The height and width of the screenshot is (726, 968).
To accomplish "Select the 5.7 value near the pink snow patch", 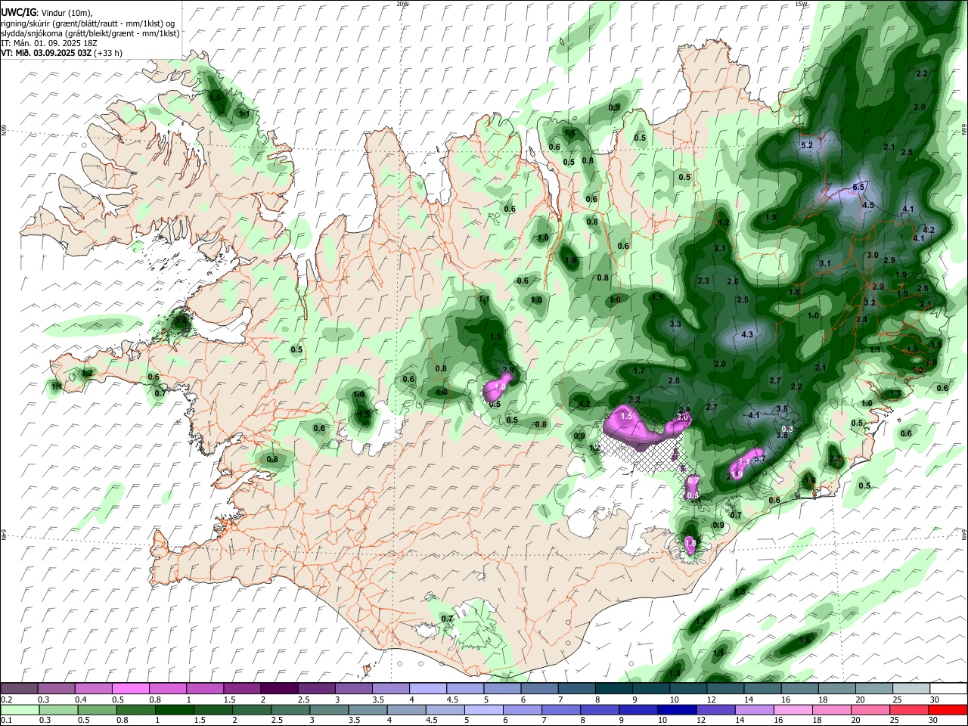I will (x=760, y=459).
